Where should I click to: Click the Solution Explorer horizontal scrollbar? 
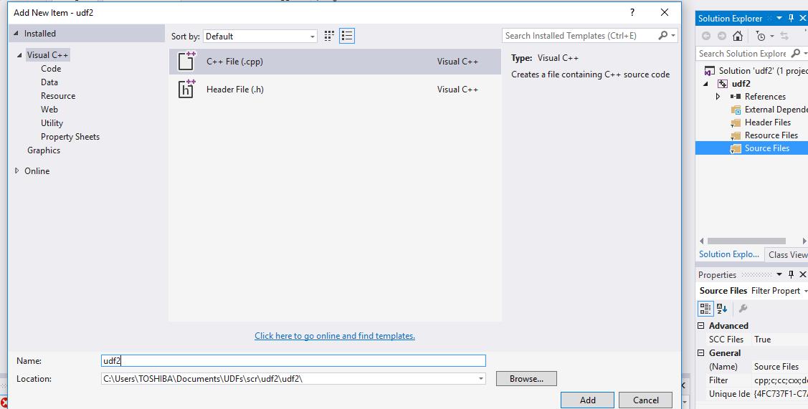[746, 241]
